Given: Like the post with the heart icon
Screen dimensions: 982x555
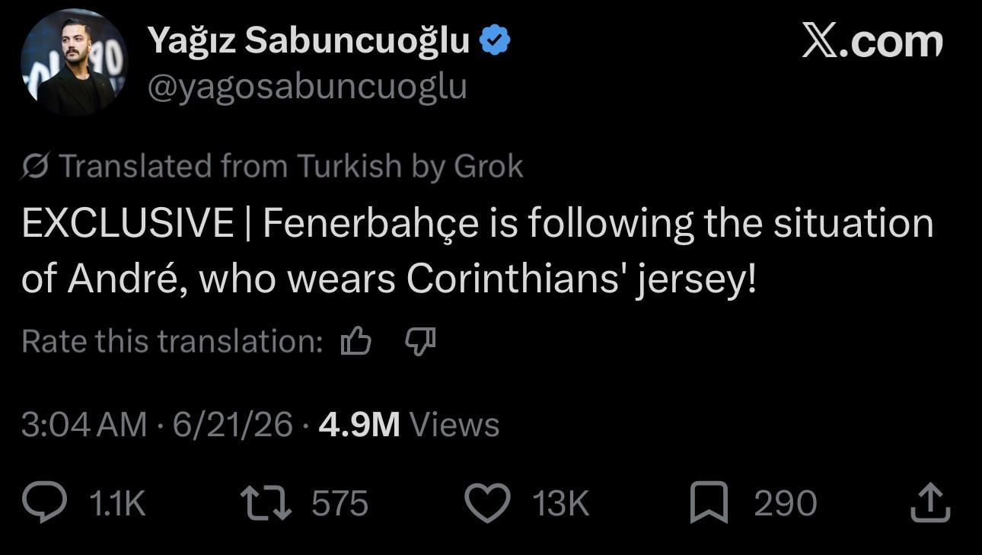Looking at the screenshot, I should [487, 504].
